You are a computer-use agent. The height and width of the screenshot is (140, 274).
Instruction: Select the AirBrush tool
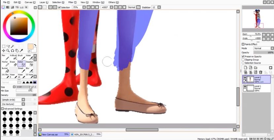point(14,58)
